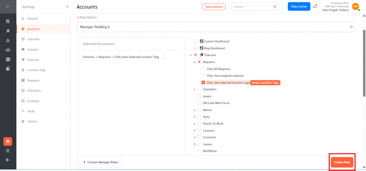Screen dimensions: 366x171
Task: Open the orange settings gear icon
Action: click(x=8, y=141)
